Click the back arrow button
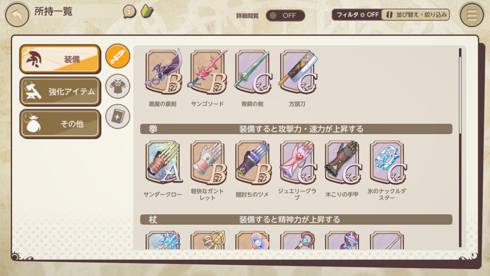Image resolution: width=490 pixels, height=276 pixels. coord(17,15)
